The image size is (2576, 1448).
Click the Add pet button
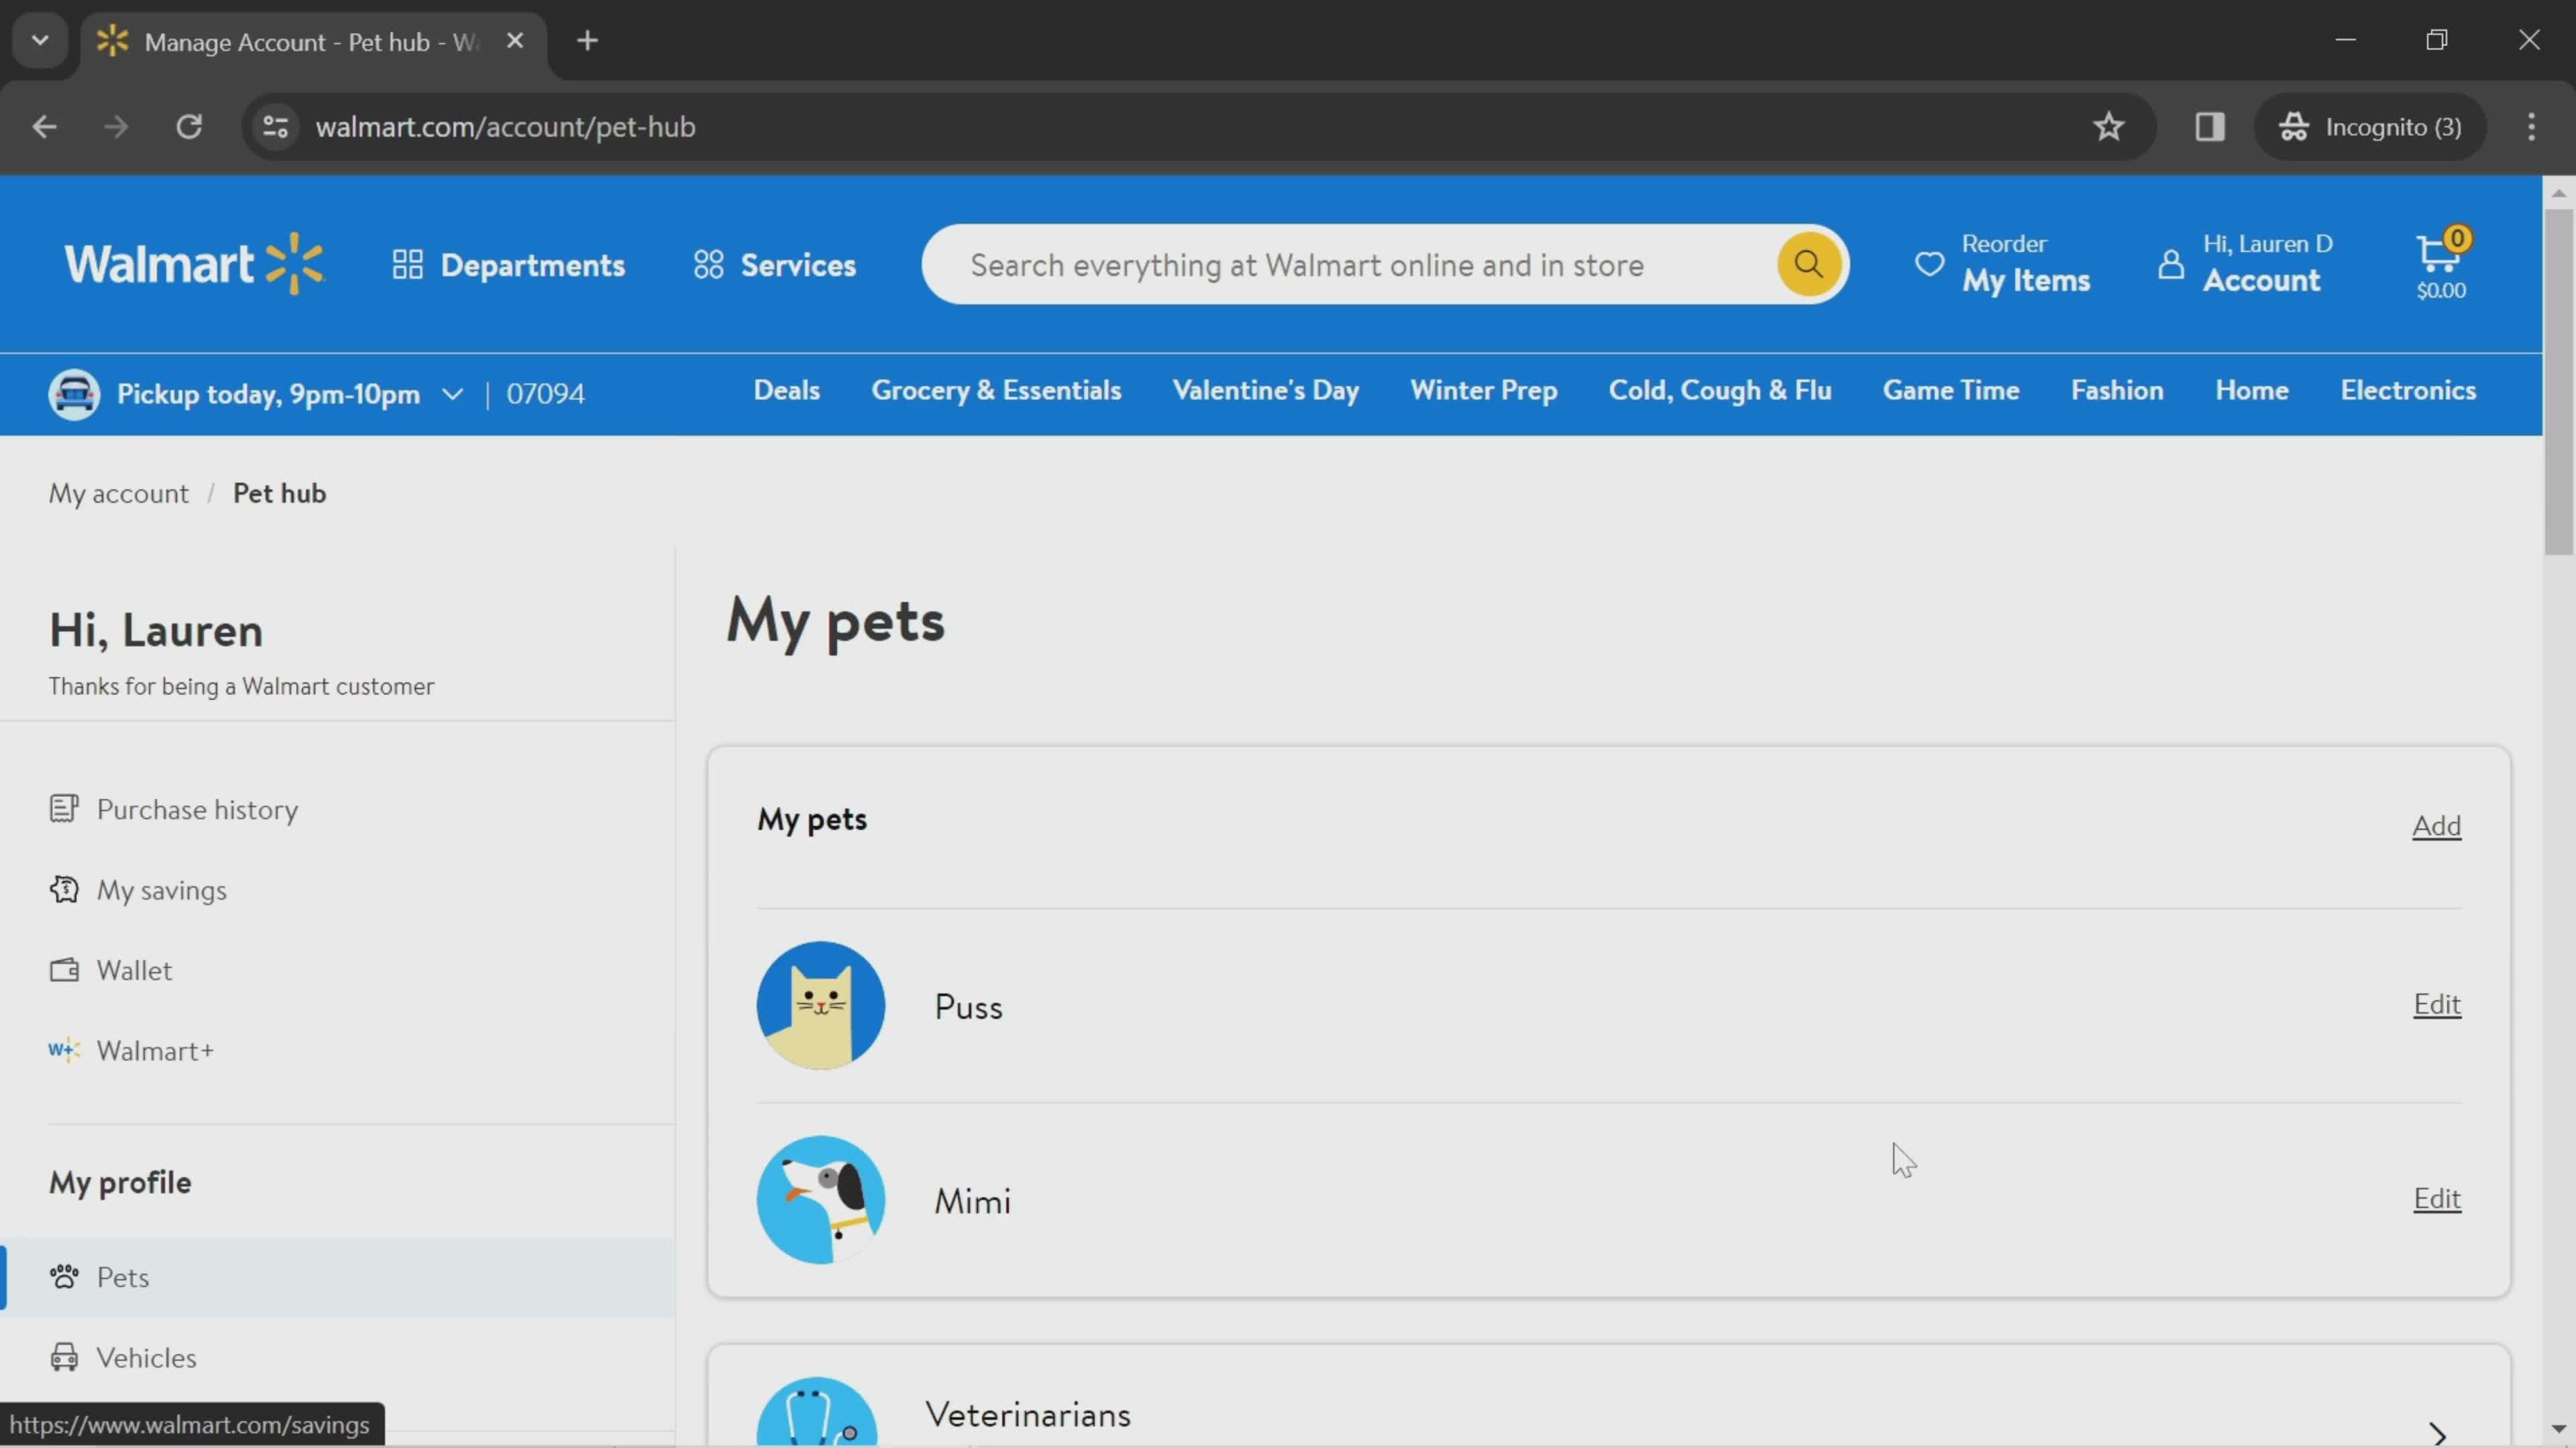(x=2436, y=824)
